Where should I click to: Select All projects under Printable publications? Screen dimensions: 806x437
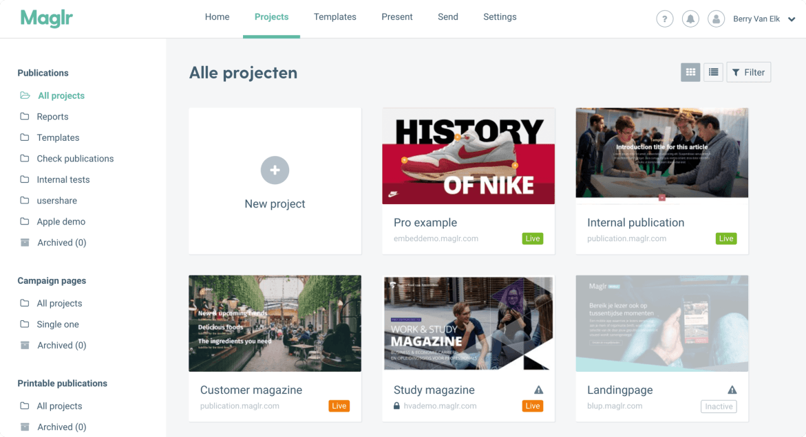59,405
